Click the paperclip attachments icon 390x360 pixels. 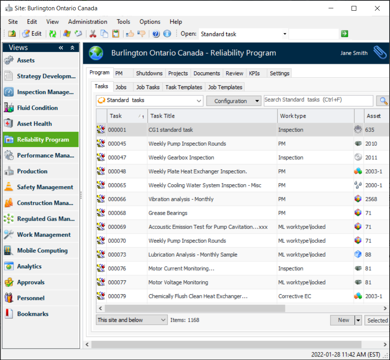[x=380, y=53]
